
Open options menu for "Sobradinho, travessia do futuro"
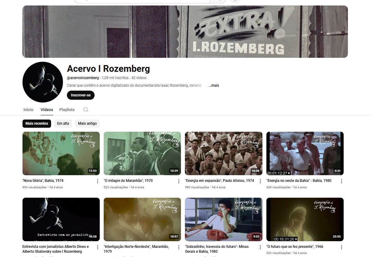pyautogui.click(x=260, y=247)
